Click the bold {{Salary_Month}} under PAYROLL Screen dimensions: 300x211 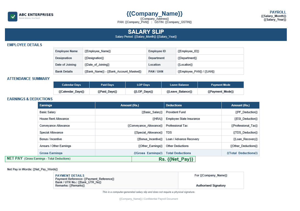[274, 16]
